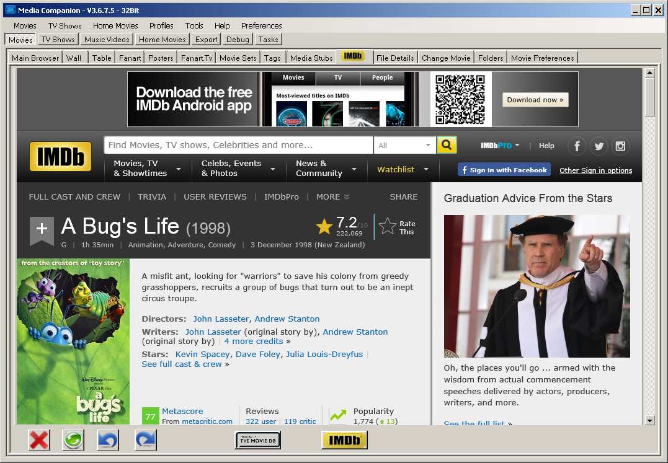Click the Rate This star

click(x=387, y=226)
